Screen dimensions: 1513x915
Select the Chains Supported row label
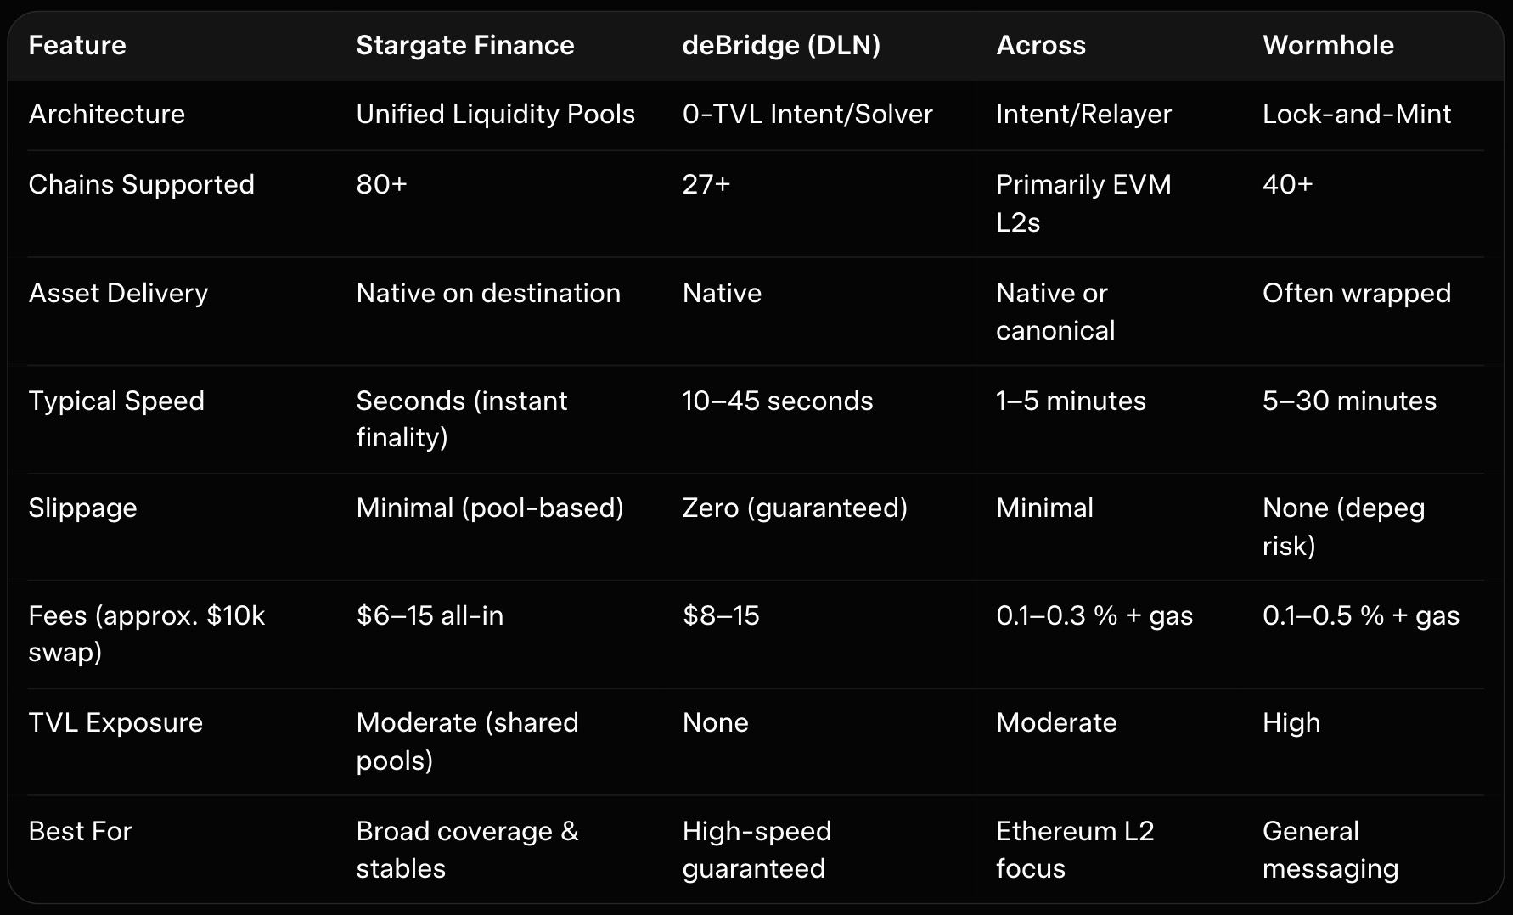(x=141, y=184)
